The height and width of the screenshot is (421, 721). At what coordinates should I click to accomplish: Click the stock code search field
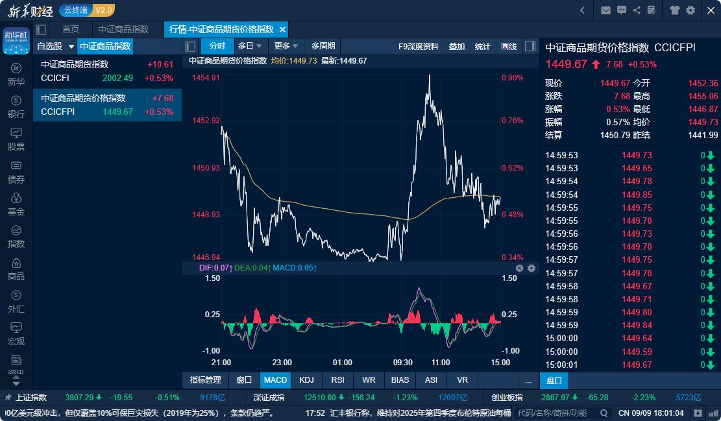coord(558,413)
